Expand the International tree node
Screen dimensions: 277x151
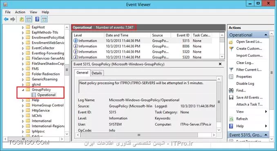coord(23,121)
